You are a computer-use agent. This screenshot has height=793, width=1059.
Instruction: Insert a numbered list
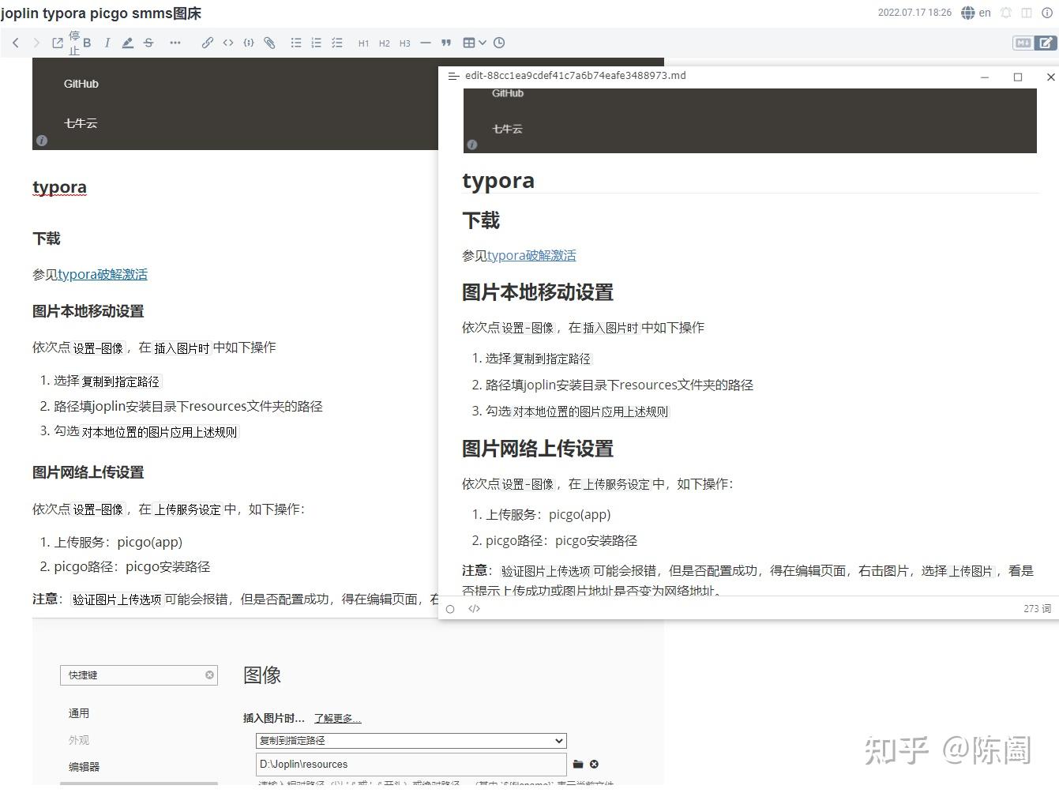(316, 43)
